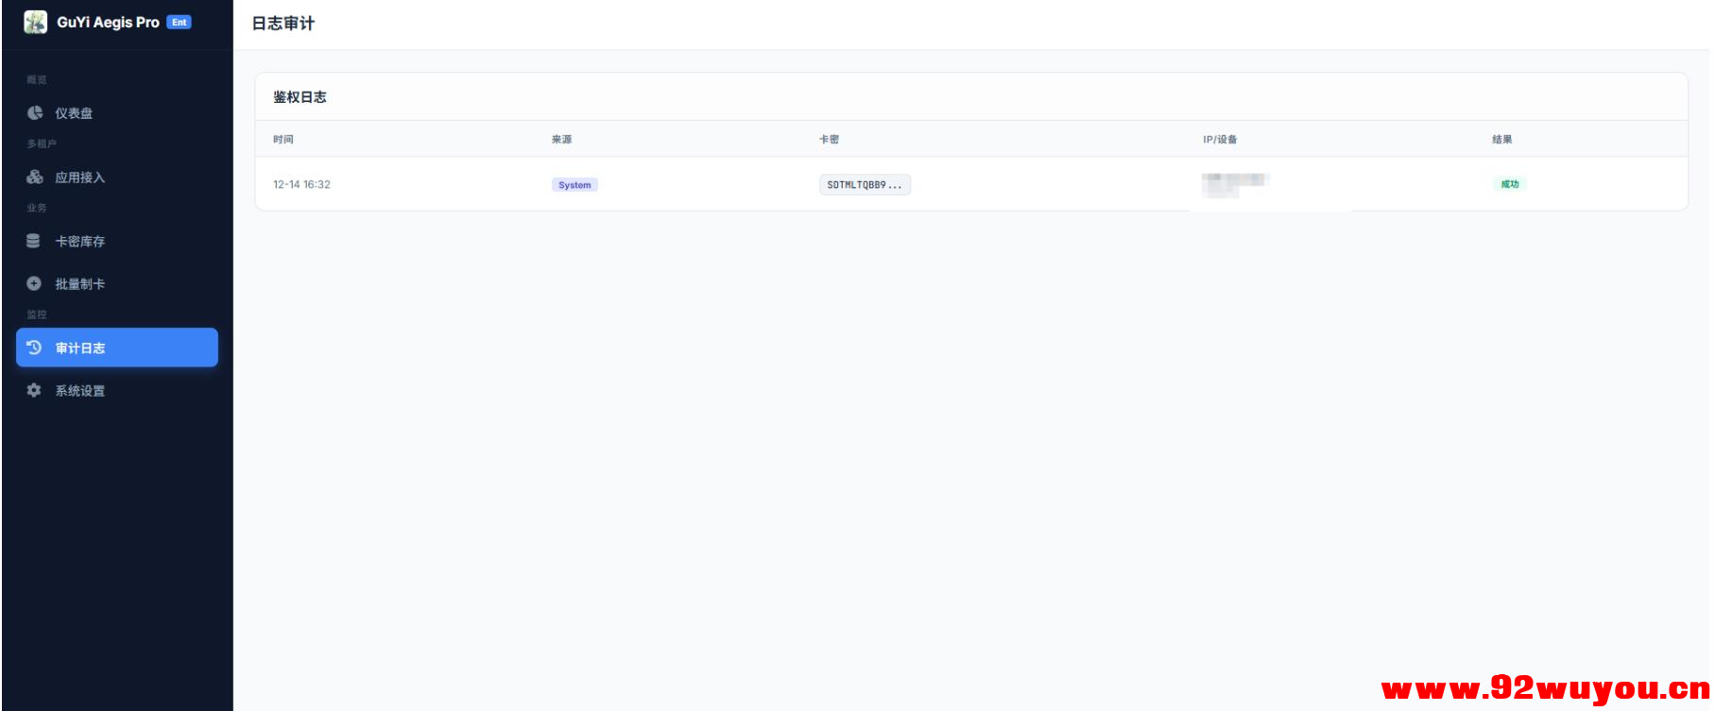1715x711 pixels.
Task: Click the IP/设备 column header
Action: pyautogui.click(x=1220, y=140)
